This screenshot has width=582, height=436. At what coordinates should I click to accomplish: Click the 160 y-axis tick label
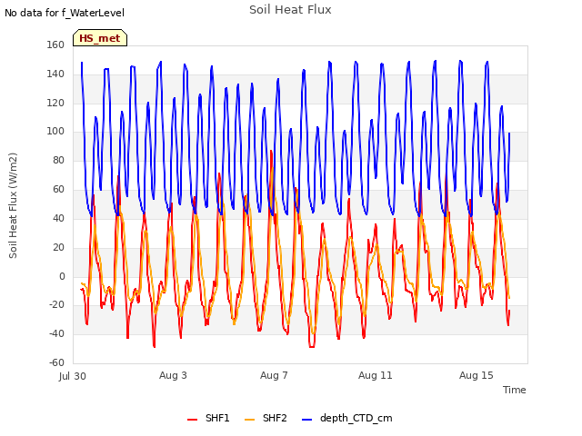pyautogui.click(x=55, y=45)
